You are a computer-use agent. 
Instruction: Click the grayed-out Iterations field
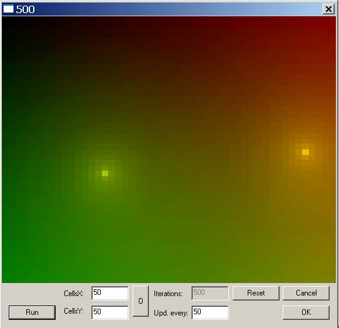(210, 293)
